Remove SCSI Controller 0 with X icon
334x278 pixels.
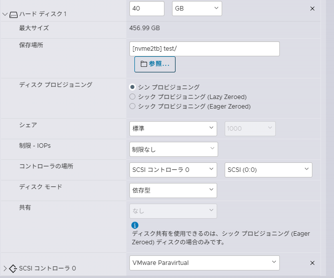coord(312,263)
